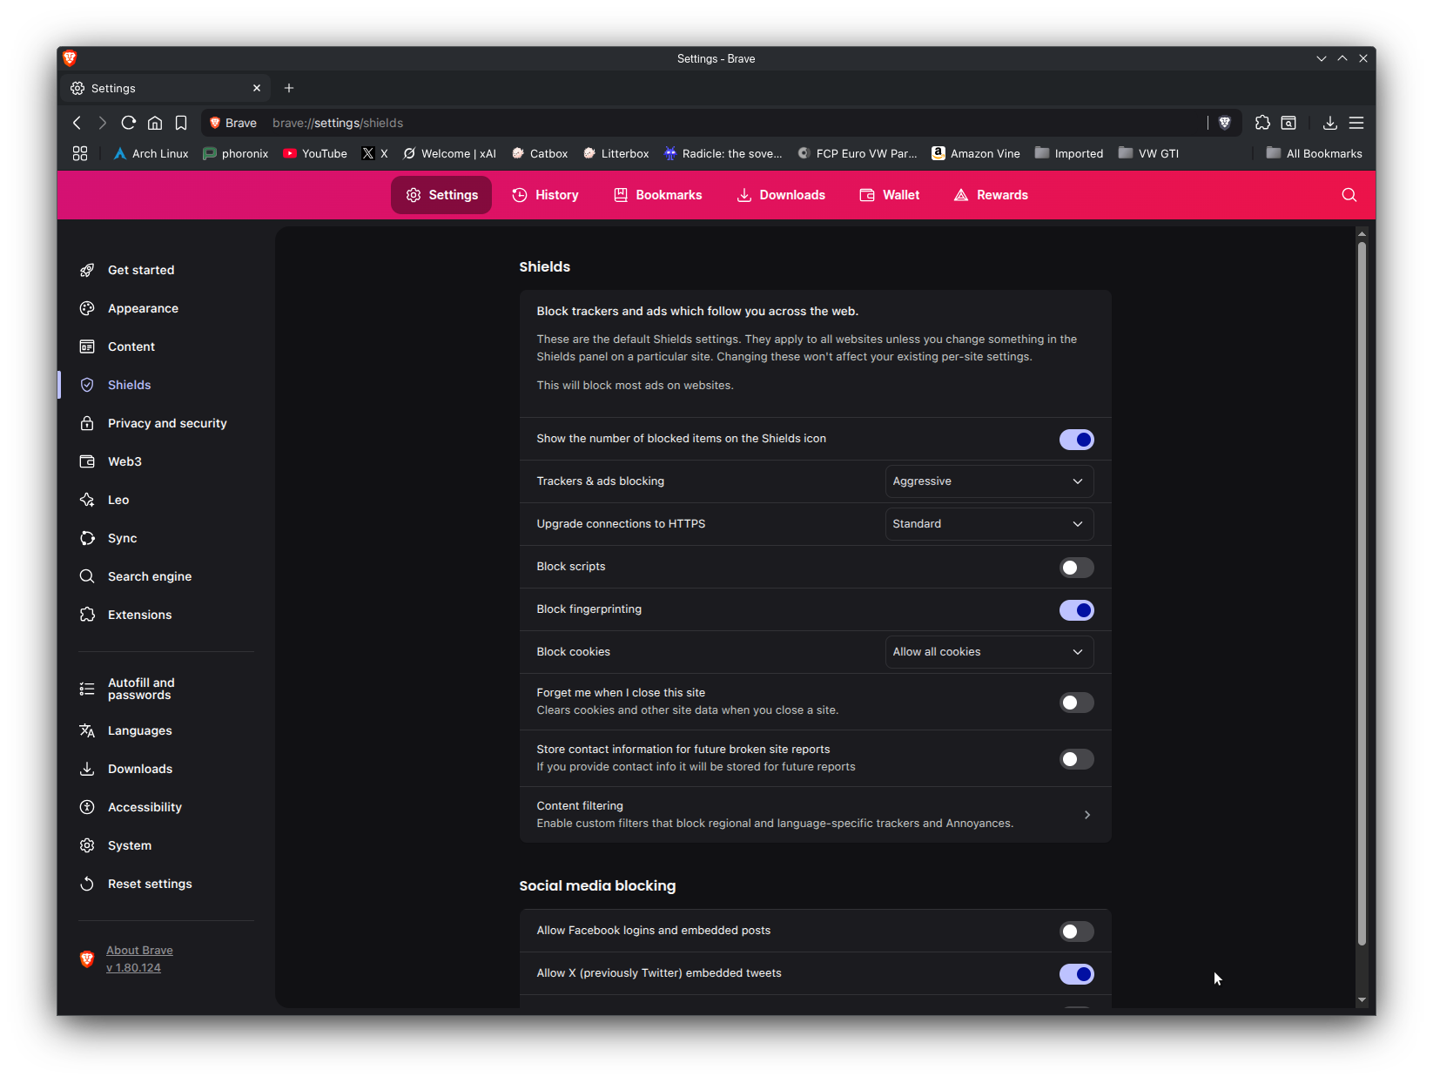Open the Arch Linux bookmark
The image size is (1433, 1083).
pos(151,153)
